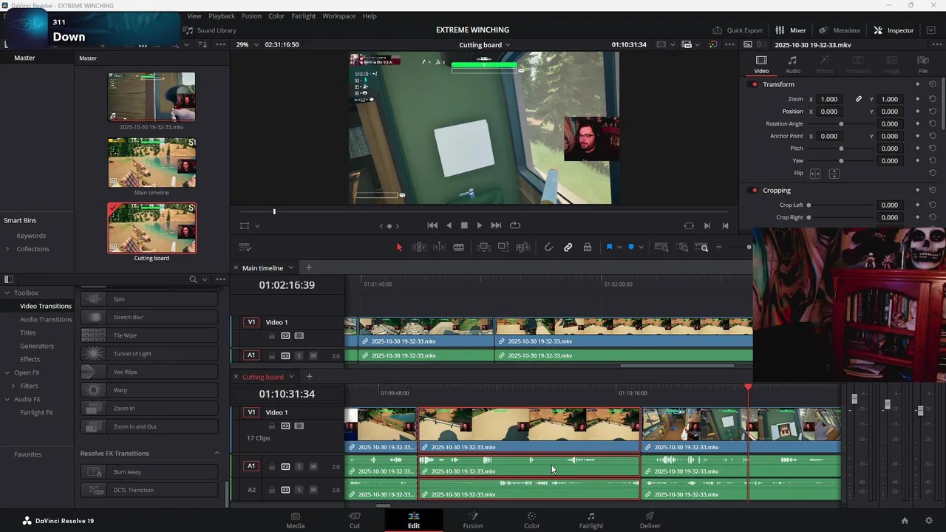Add a new timeline tab beside Cutting board
946x532 pixels.
[309, 377]
